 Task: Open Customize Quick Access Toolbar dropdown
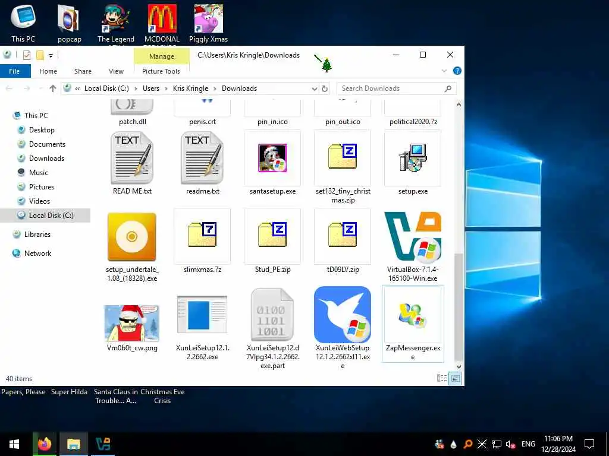pyautogui.click(x=51, y=55)
